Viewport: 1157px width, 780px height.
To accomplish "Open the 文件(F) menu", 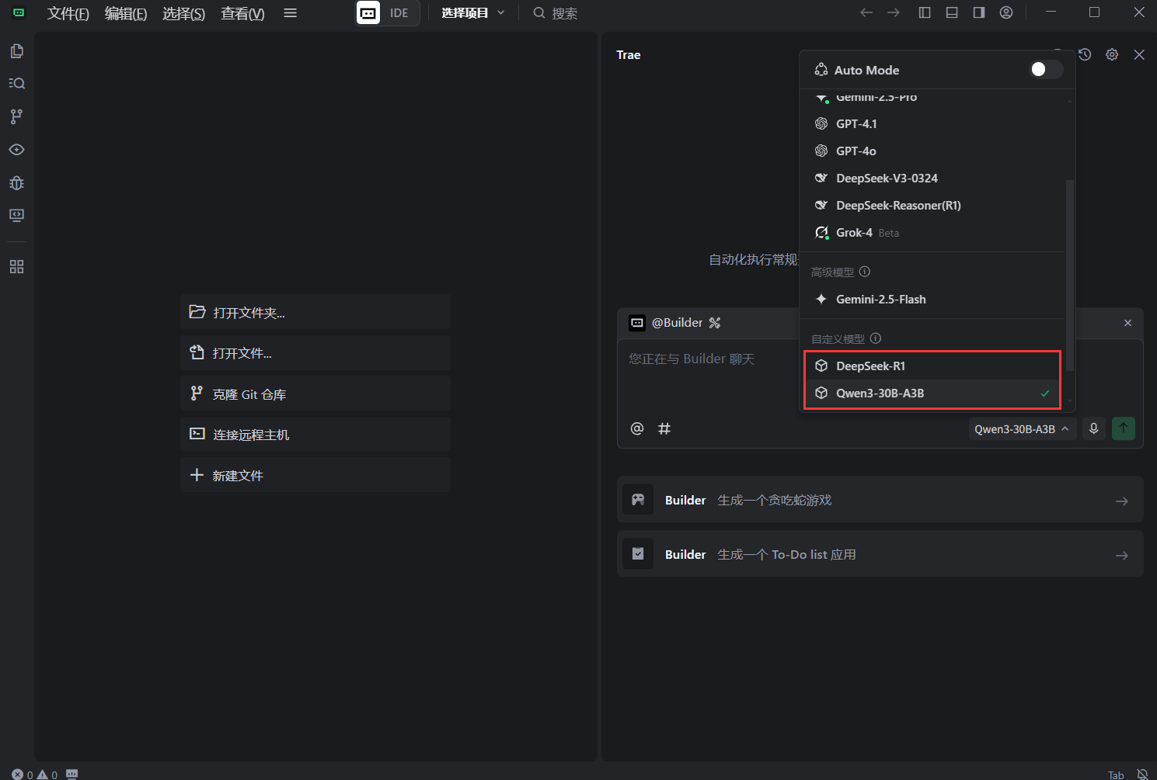I will tap(68, 13).
